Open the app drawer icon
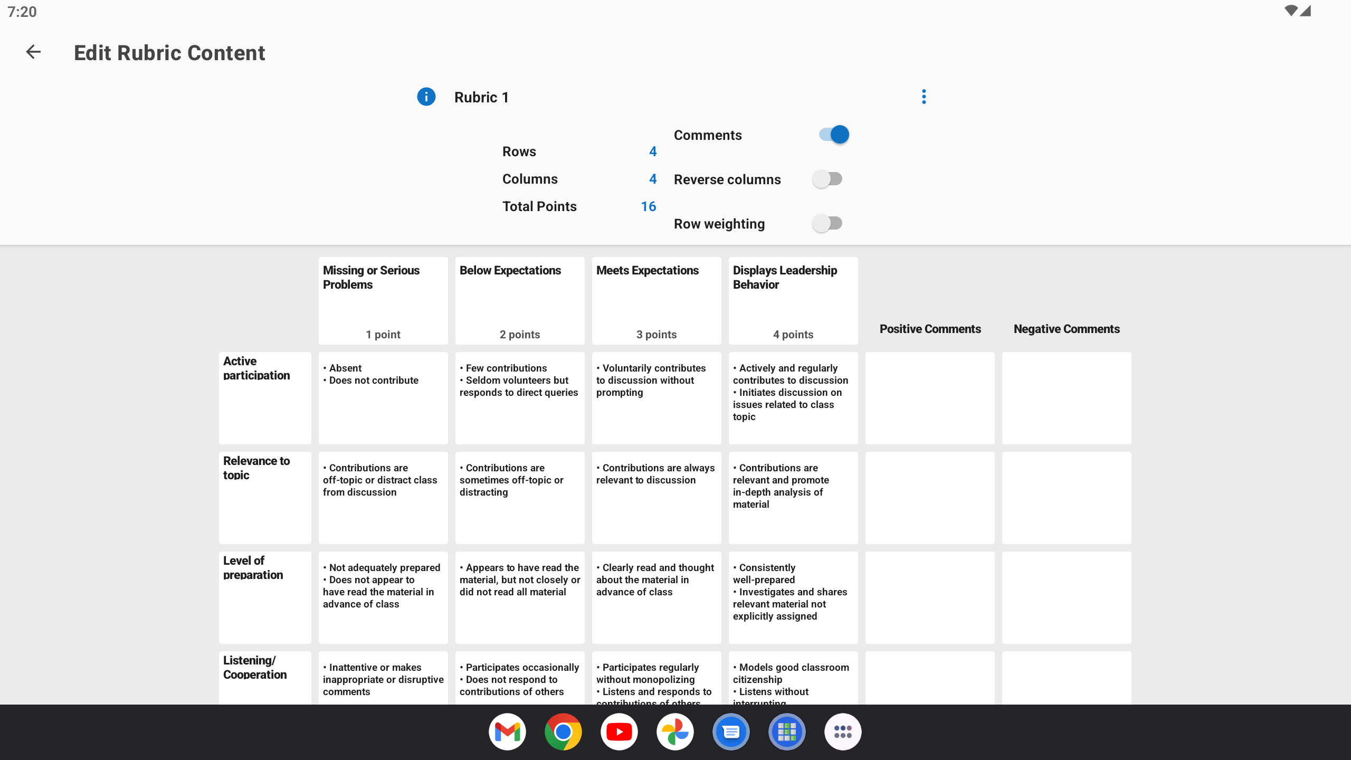Screen dimensions: 1351x760 pos(843,732)
